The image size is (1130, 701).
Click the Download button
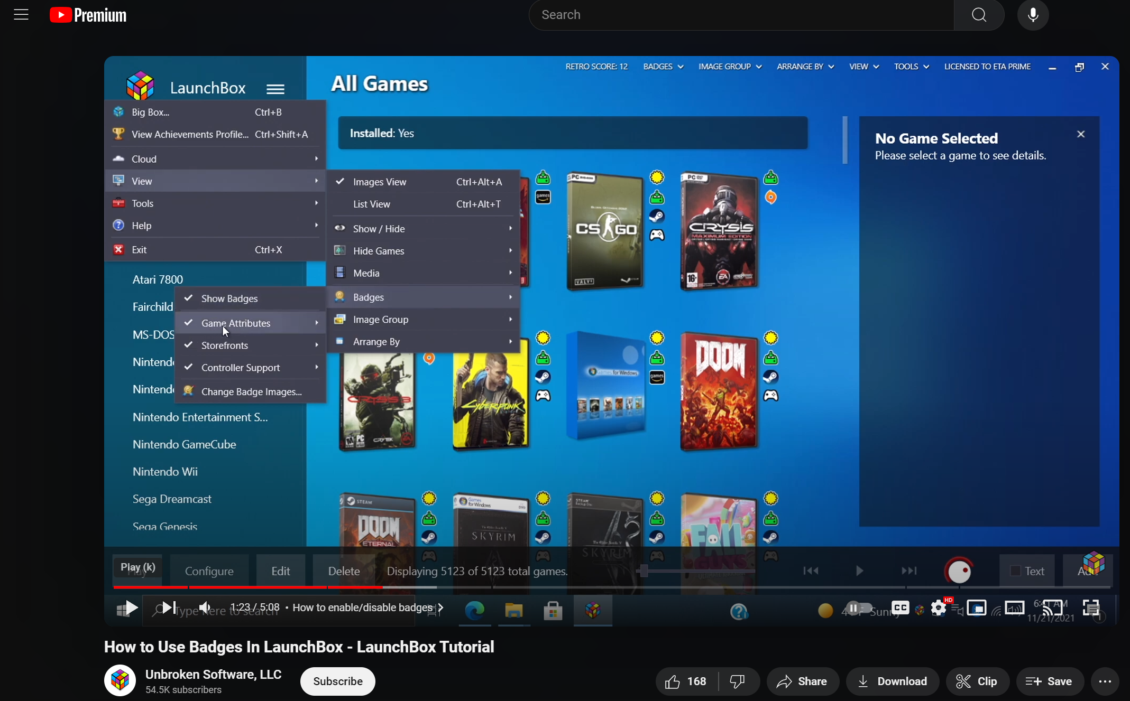[x=892, y=681]
